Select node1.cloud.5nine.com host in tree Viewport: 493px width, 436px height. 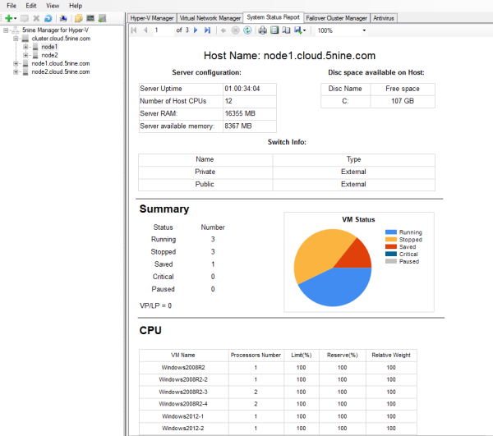coord(61,63)
